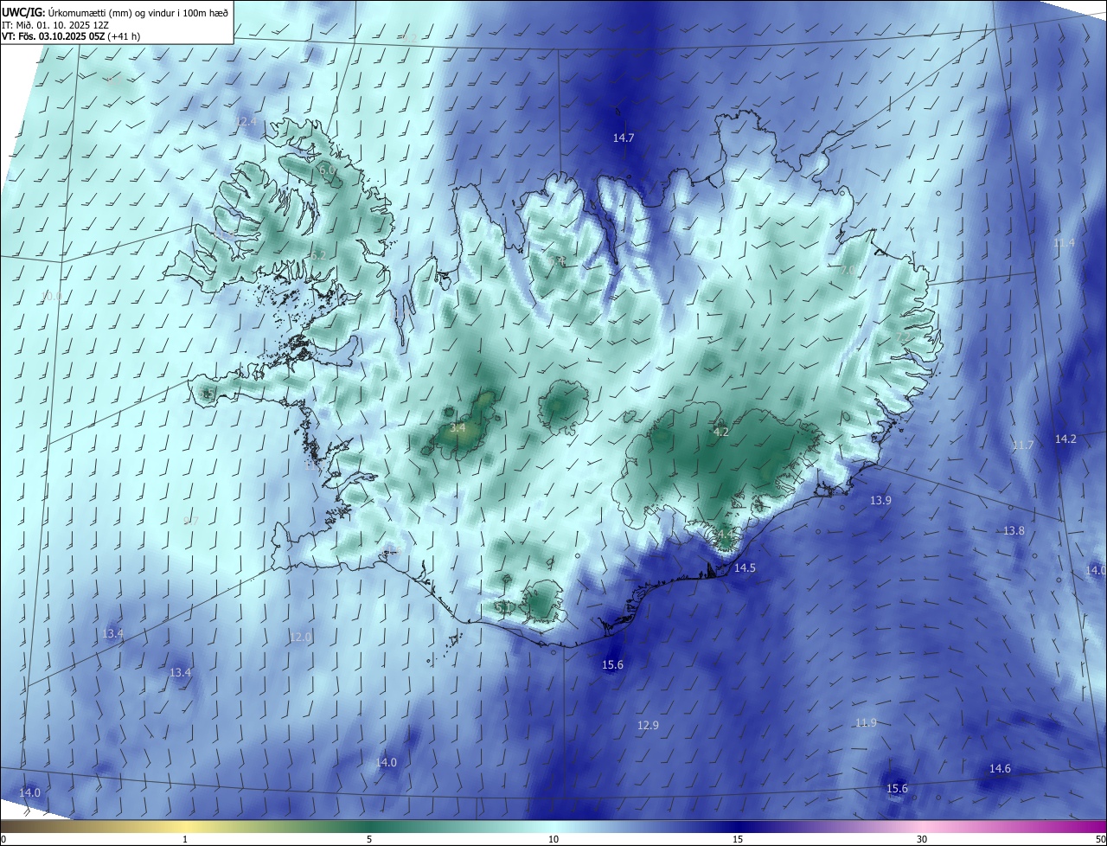The height and width of the screenshot is (846, 1107).
Task: Click the 4.2 value on the glacier
Action: click(720, 432)
